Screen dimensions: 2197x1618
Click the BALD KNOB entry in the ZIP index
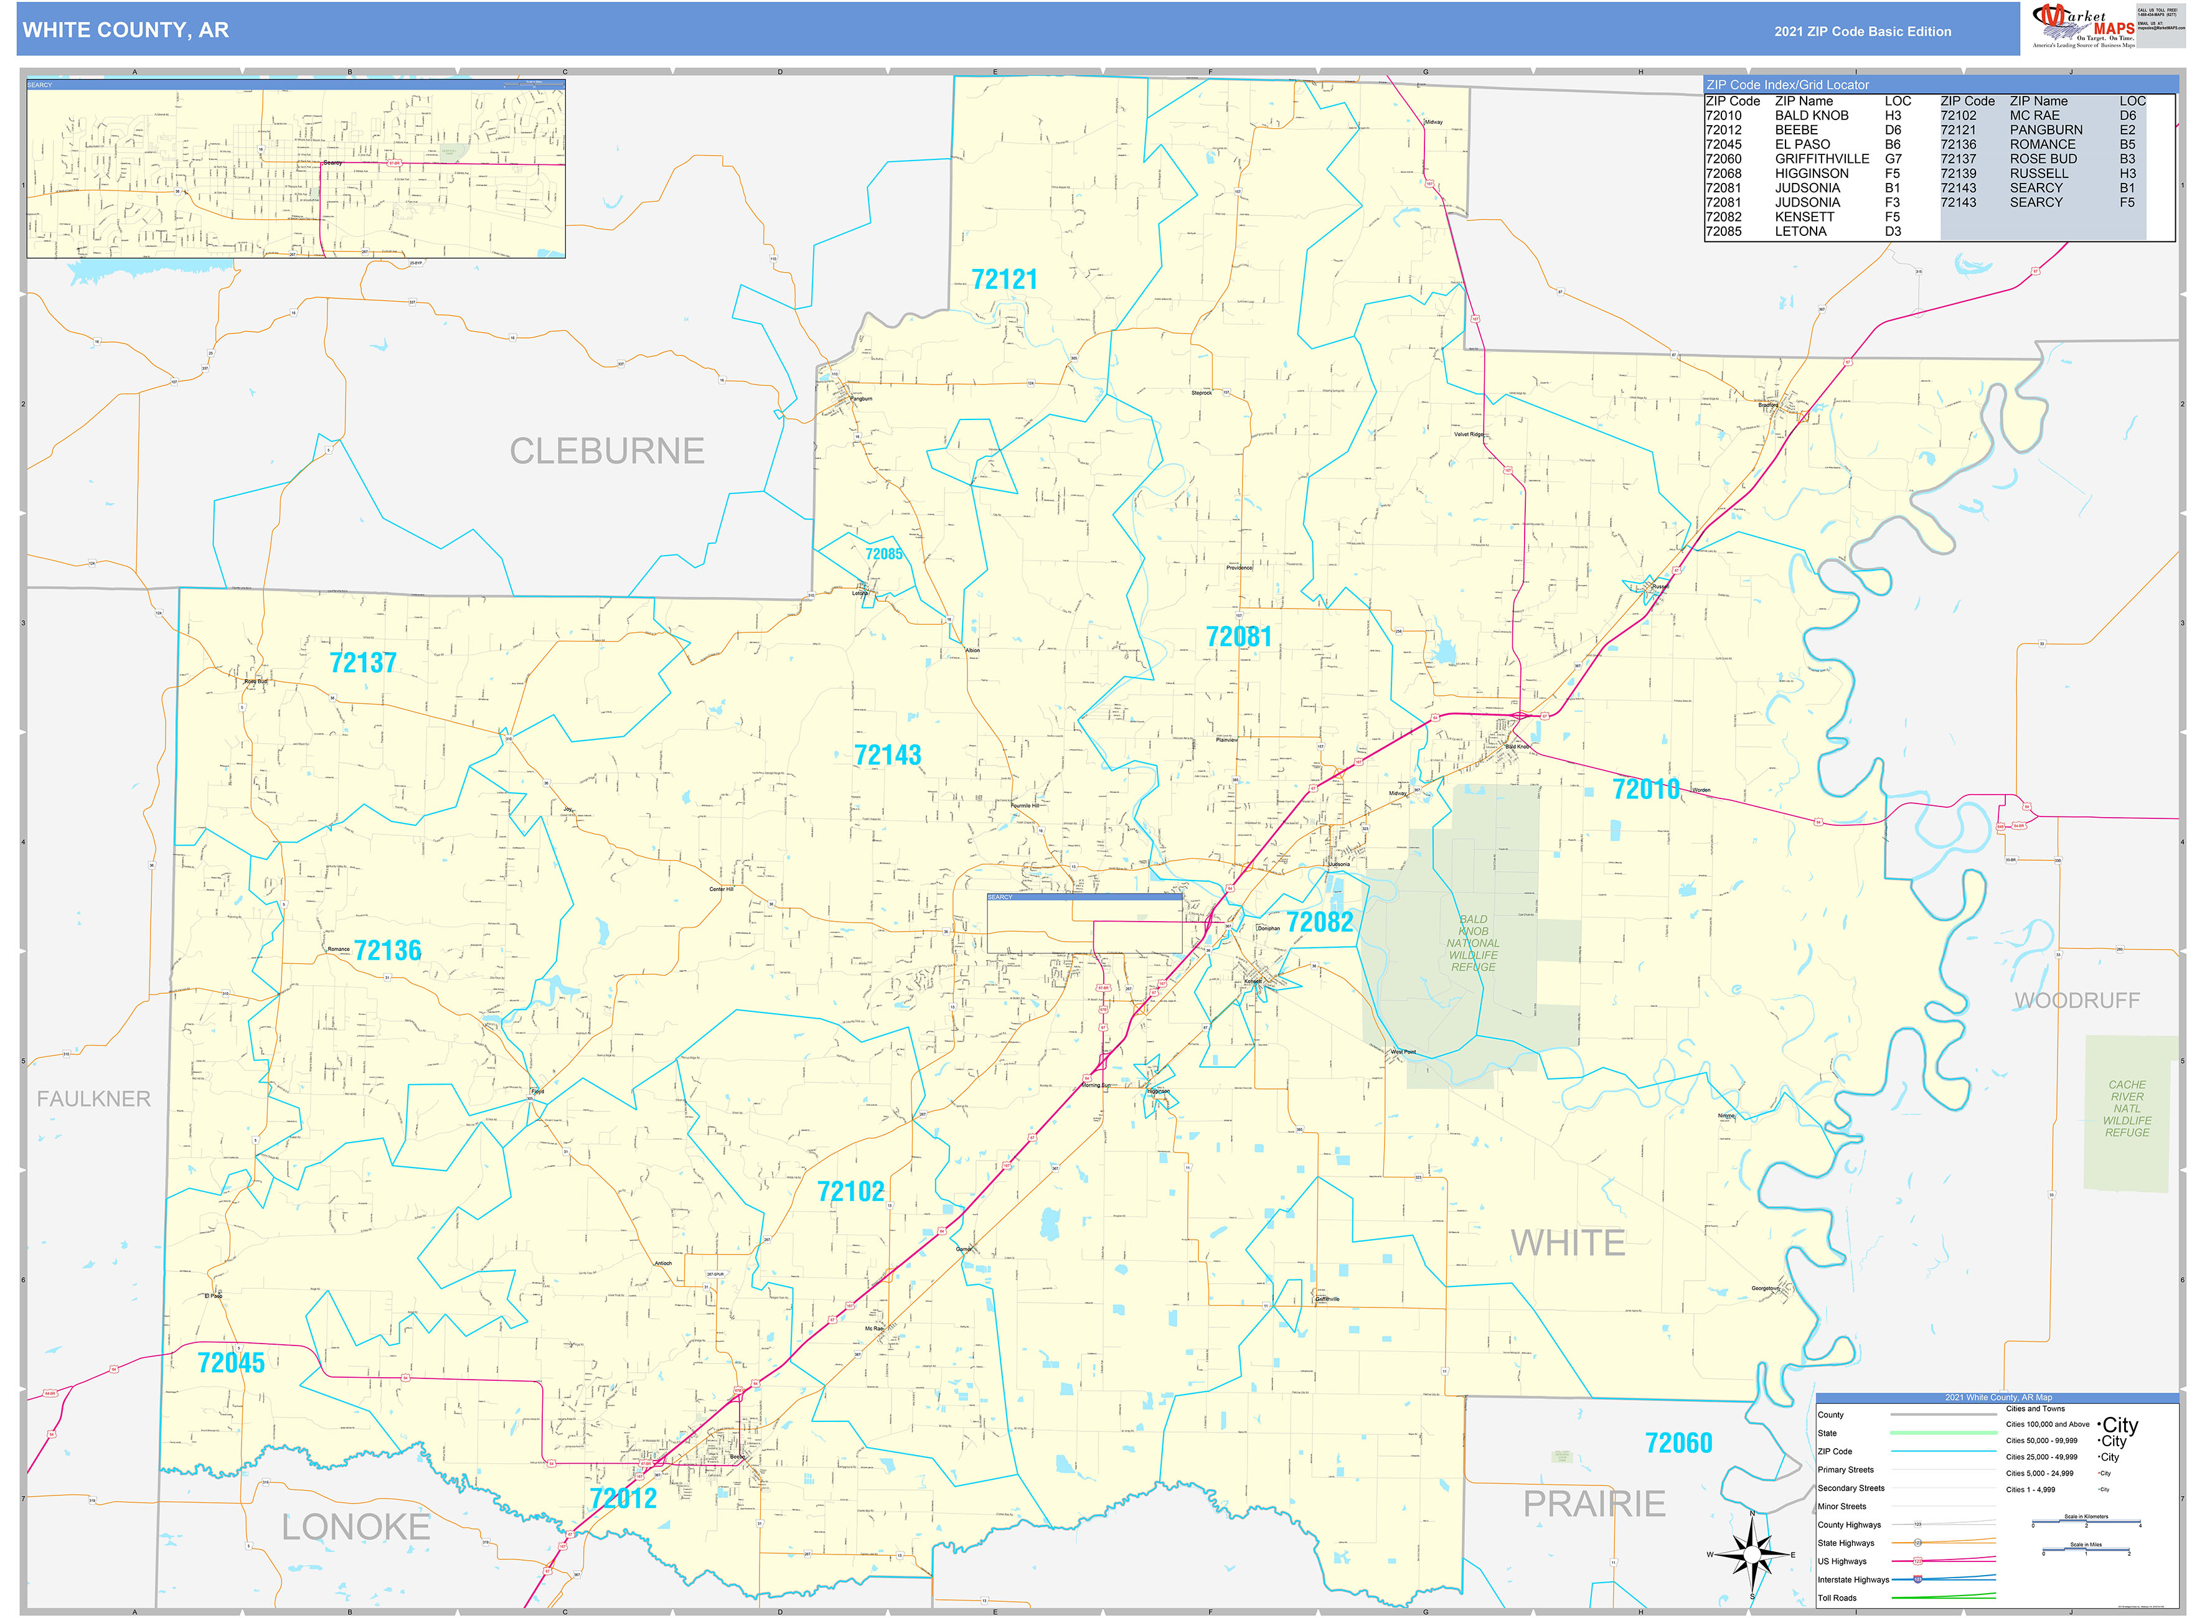(1812, 115)
